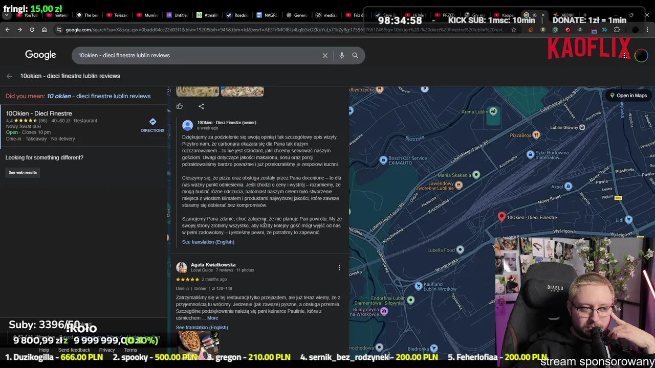Viewport: 655px width, 368px height.
Task: See English translation of Agata's review
Action: (x=202, y=328)
